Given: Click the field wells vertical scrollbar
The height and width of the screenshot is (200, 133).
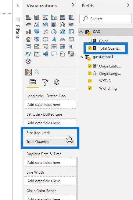Looking at the screenshot, I should [77, 179].
